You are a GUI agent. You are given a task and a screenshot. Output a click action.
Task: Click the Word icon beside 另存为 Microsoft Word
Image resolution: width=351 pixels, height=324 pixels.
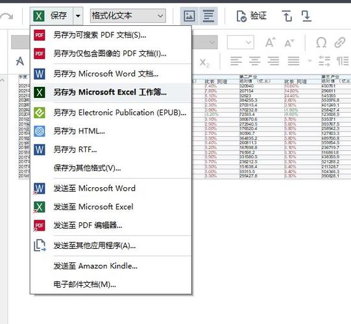coord(40,74)
